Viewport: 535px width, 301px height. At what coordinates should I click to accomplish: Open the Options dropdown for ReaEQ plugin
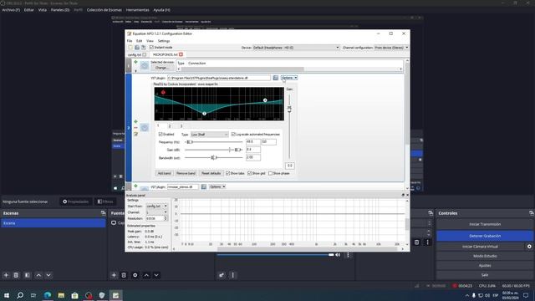289,78
